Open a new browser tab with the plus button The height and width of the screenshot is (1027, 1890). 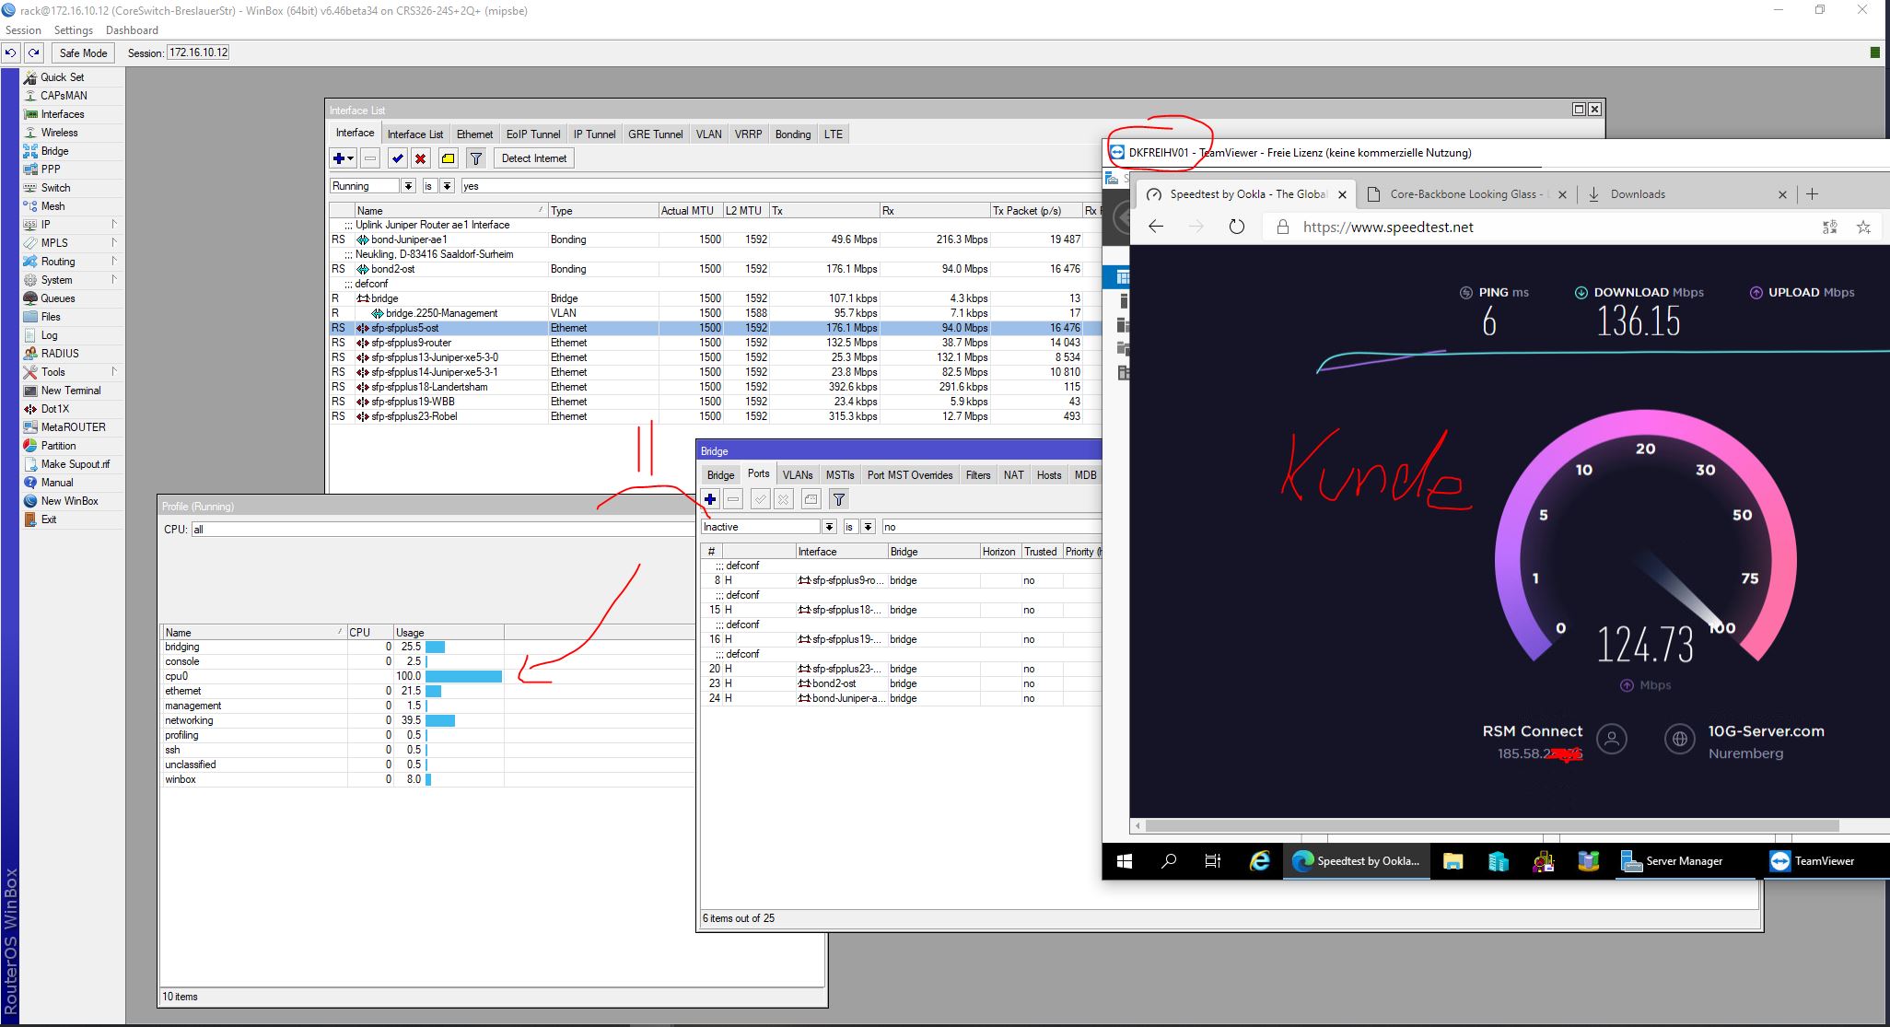tap(1812, 194)
